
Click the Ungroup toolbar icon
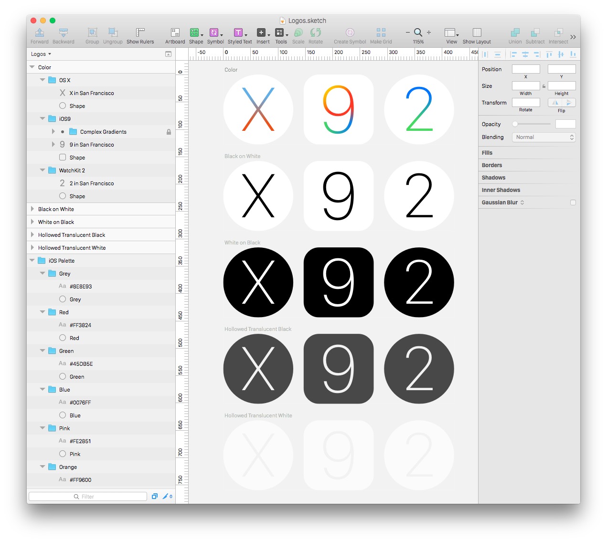tap(113, 33)
